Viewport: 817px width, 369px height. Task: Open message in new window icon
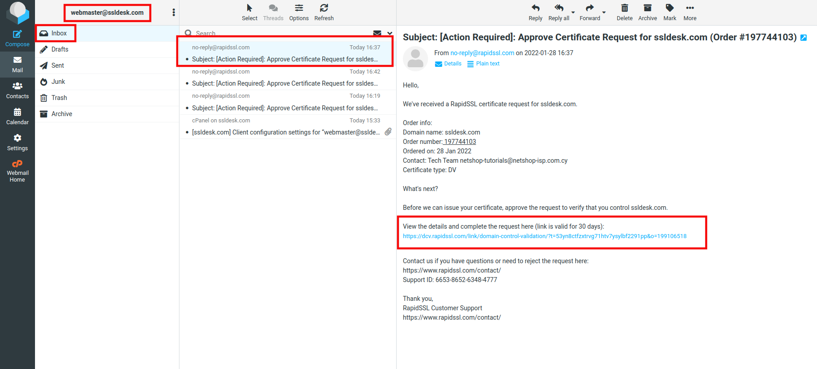point(804,38)
